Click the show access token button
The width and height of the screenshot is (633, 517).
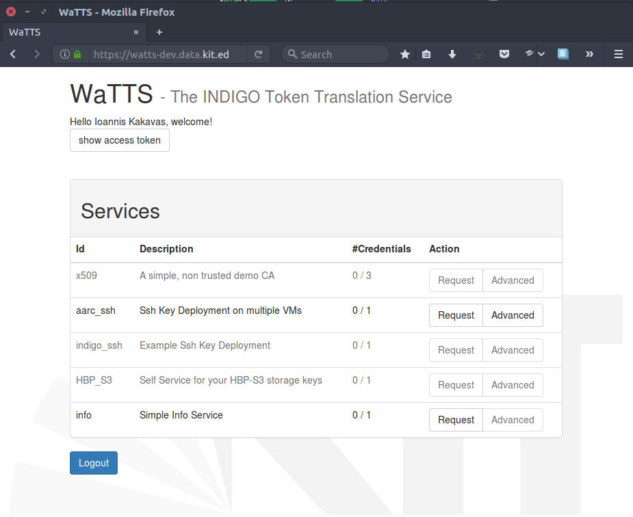pyautogui.click(x=119, y=140)
